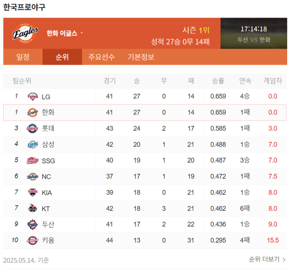
Task: Click the 삼성 Lions team logo
Action: coord(33,144)
